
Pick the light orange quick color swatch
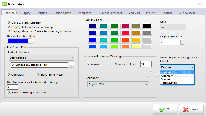coord(125,46)
